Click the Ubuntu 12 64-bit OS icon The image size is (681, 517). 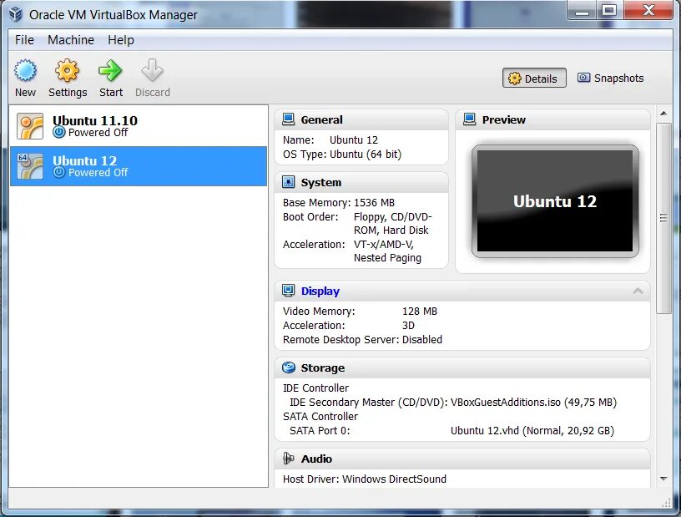coord(30,166)
